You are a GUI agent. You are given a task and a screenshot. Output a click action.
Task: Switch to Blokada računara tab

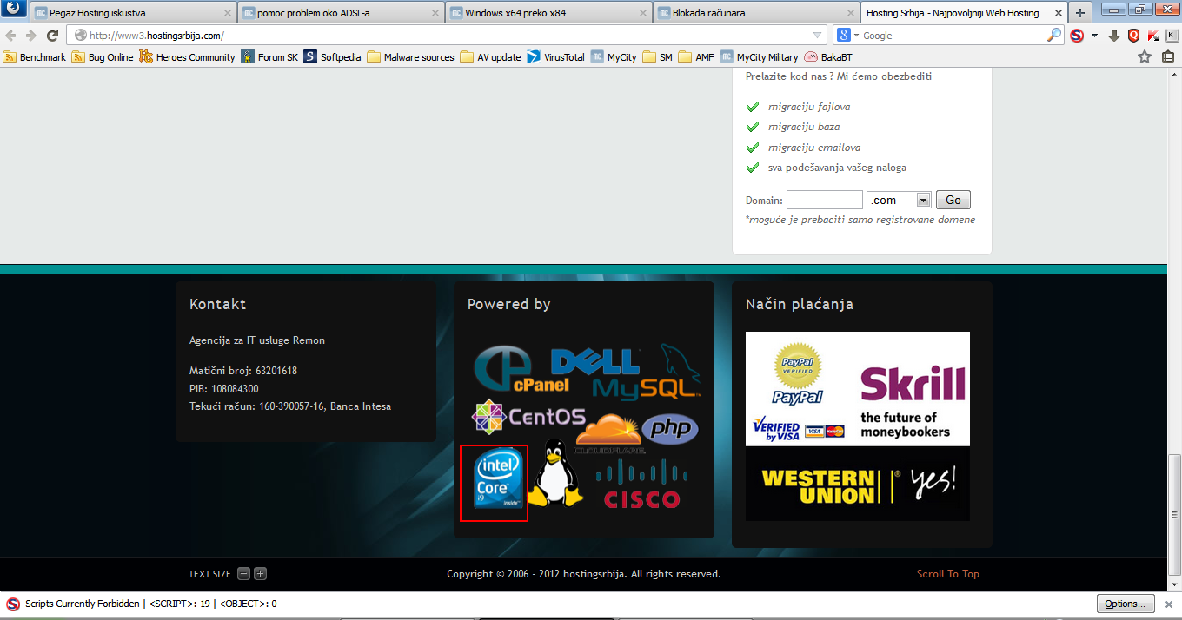click(756, 13)
